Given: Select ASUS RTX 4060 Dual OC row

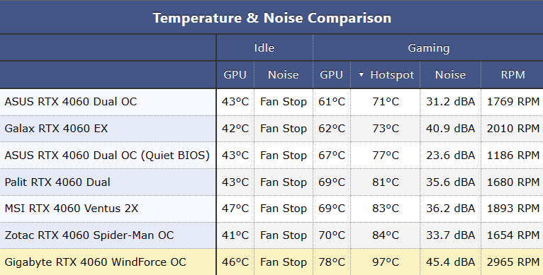Looking at the screenshot, I should click(x=271, y=102).
